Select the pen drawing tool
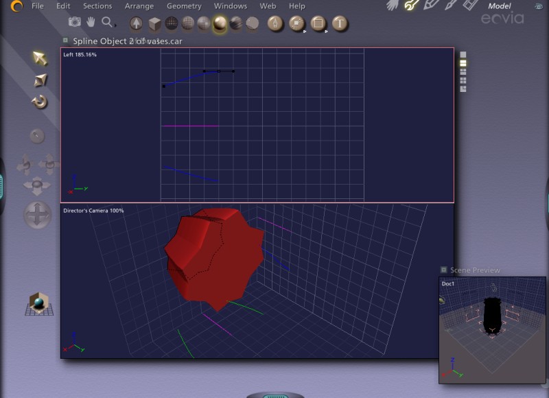The image size is (549, 398). click(276, 24)
